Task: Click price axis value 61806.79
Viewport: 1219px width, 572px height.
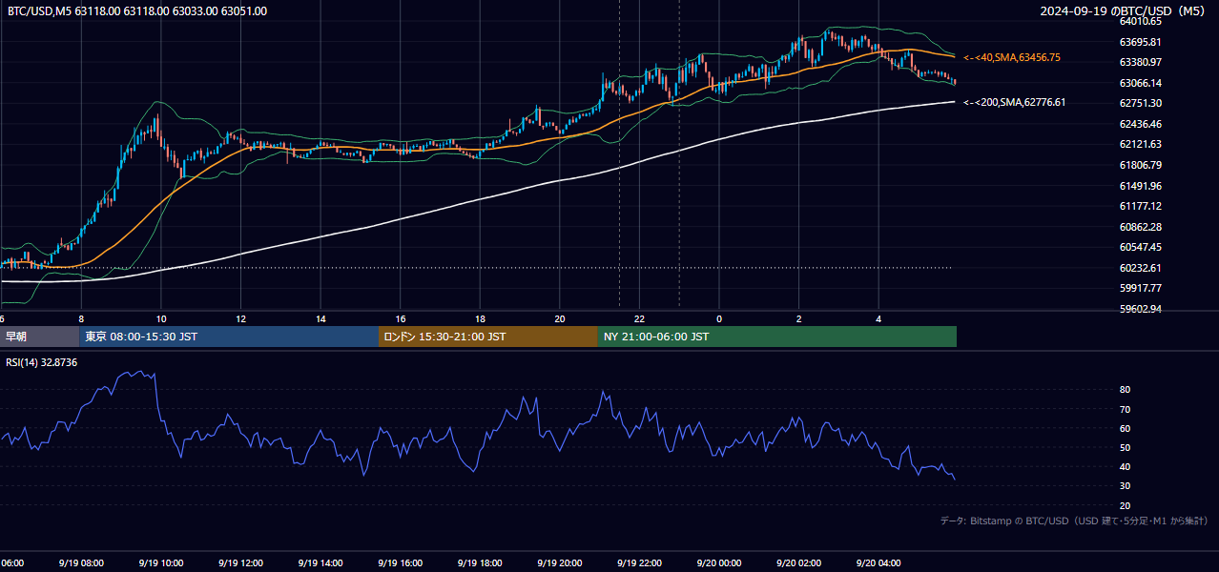Action: [1140, 165]
